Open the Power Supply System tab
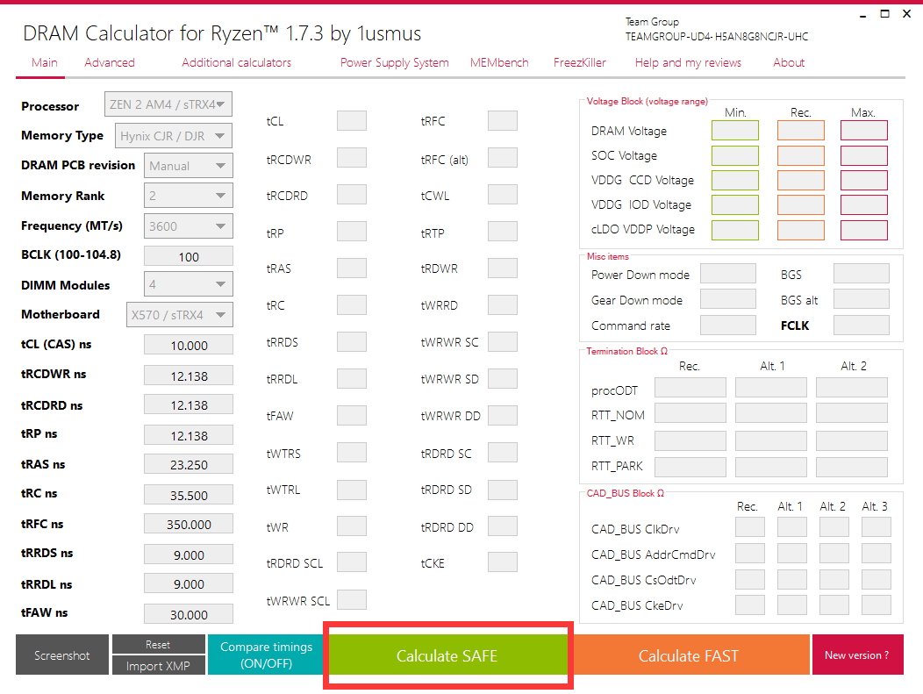 coord(395,62)
